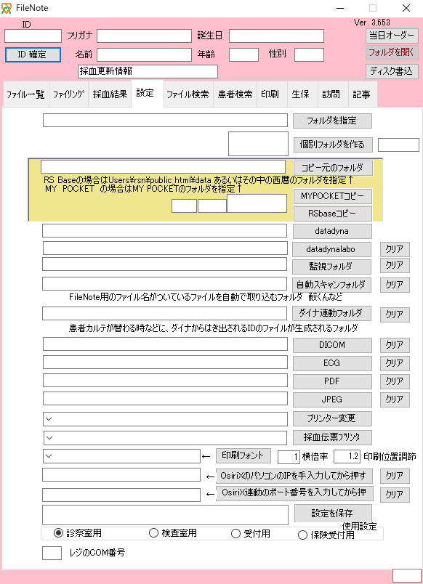Click the 誕生日 input field
Viewport: 423px width, 584px height.
click(x=276, y=36)
